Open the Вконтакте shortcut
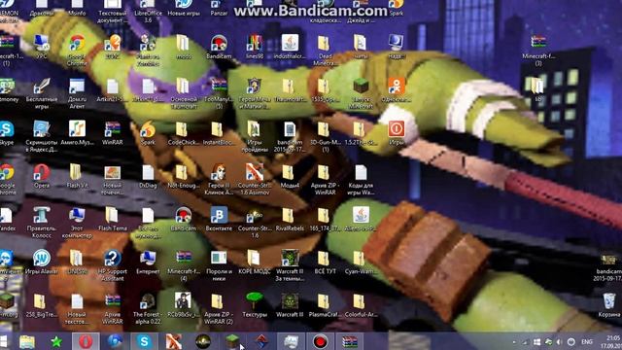 click(219, 219)
